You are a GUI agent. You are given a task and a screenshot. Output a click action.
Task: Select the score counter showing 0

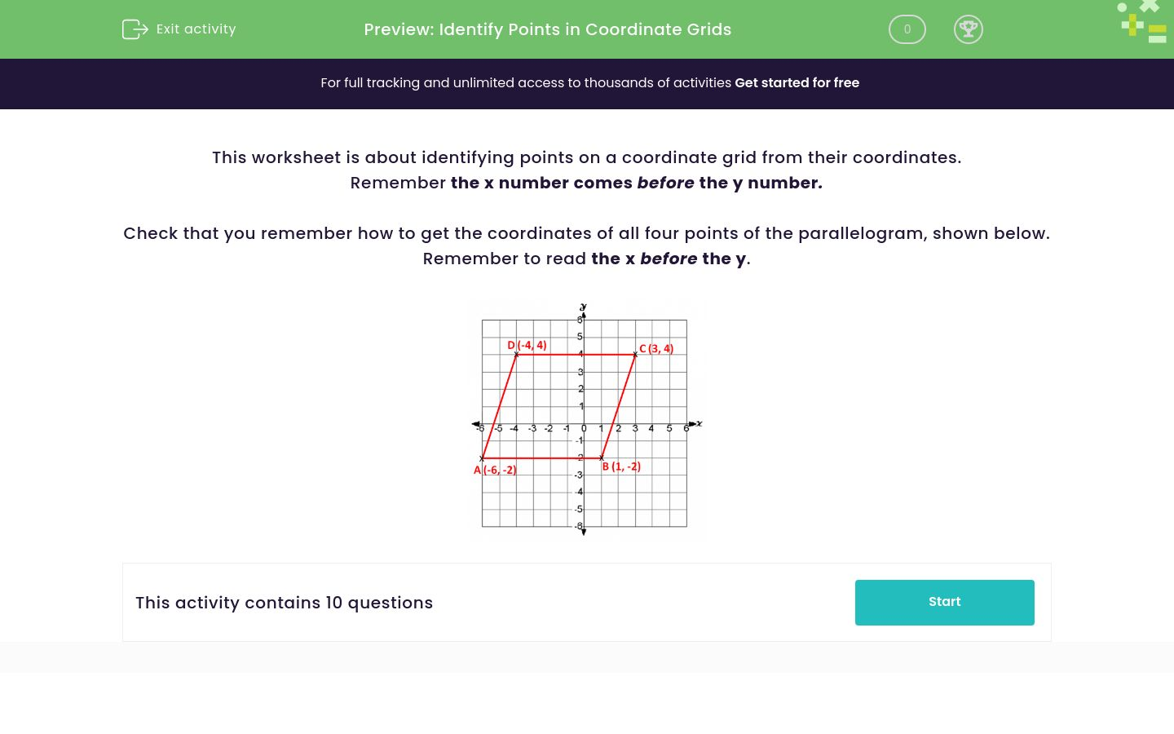coord(907,29)
